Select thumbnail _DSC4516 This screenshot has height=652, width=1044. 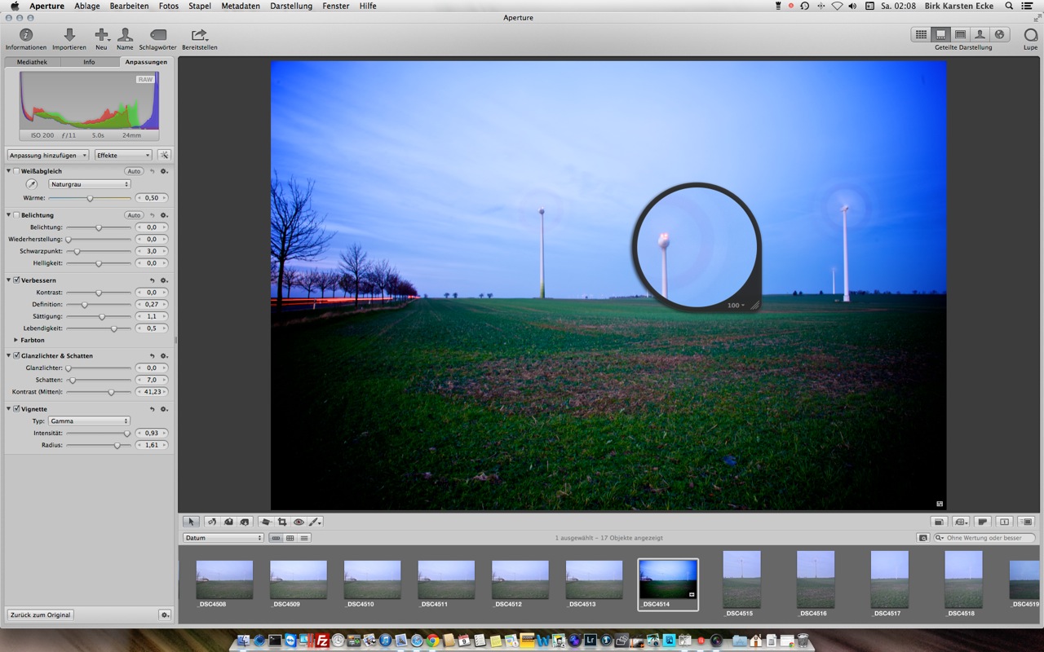pos(815,579)
